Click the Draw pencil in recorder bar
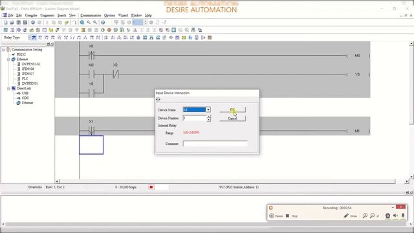Screen dimensions: 414x233 pos(351,216)
